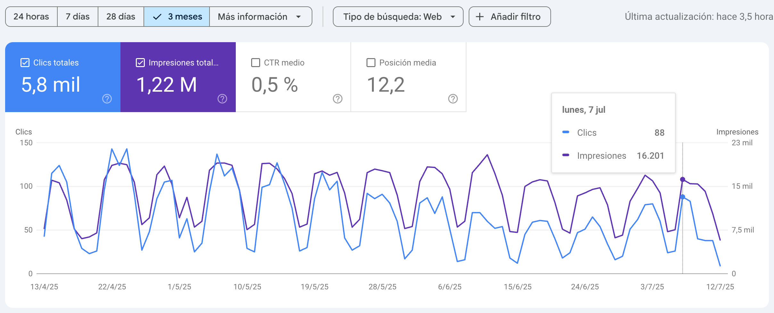Click help icon on Impresiones totales card
The image size is (774, 313).
click(x=222, y=99)
